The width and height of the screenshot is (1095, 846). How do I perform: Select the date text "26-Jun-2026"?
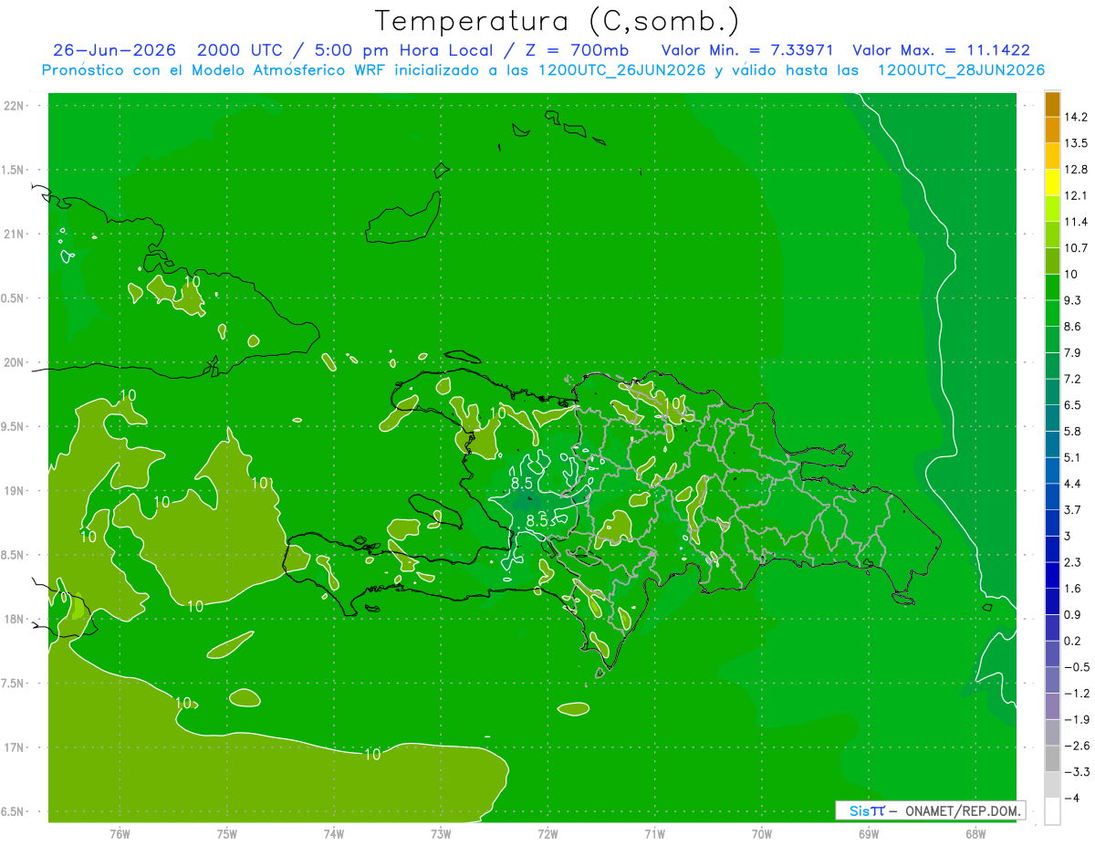click(116, 49)
